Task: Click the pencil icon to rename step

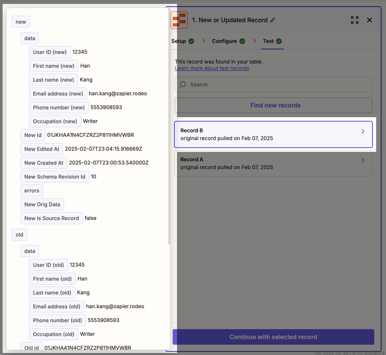Action: pos(273,20)
